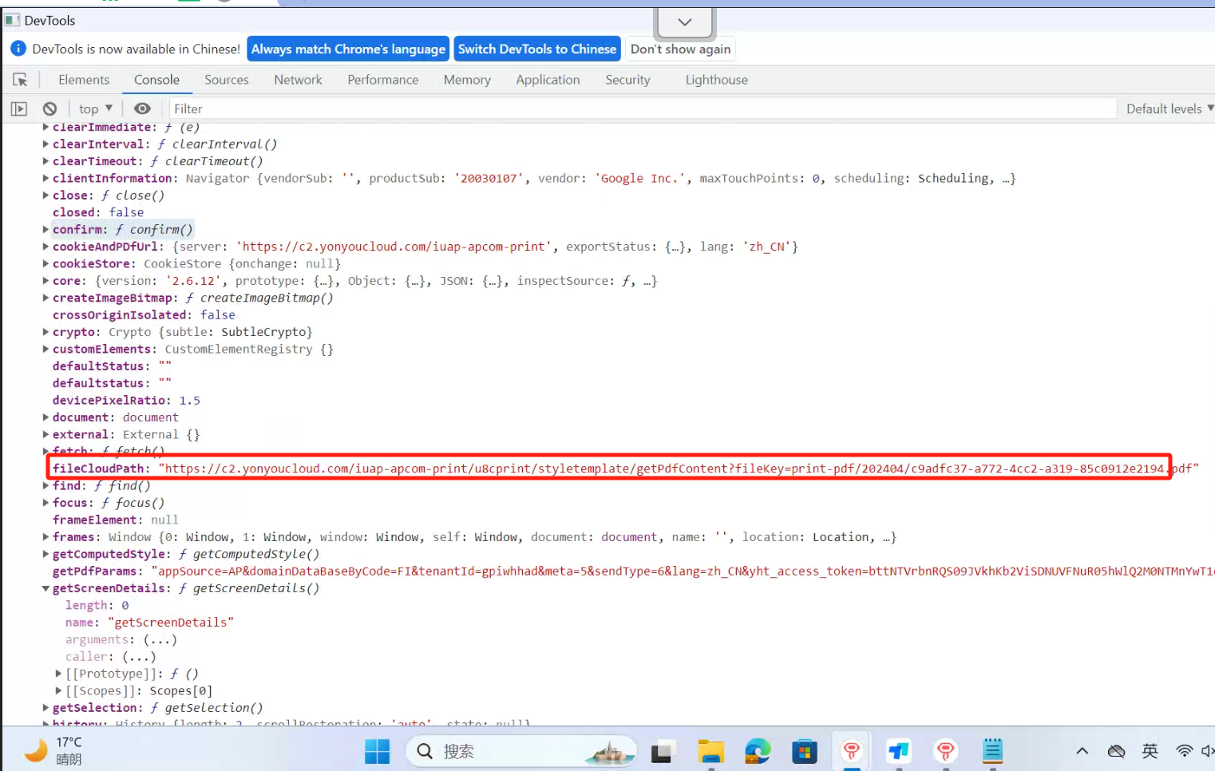Screen dimensions: 1215x771
Task: Expand the clientInformation Navigator object
Action: click(46, 179)
